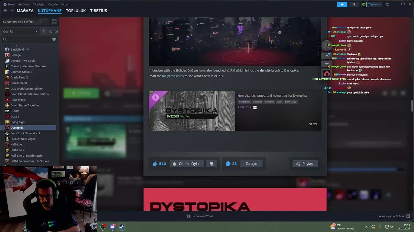Open OBS icon in the taskbar
The width and height of the screenshot is (414, 232).
point(103,227)
